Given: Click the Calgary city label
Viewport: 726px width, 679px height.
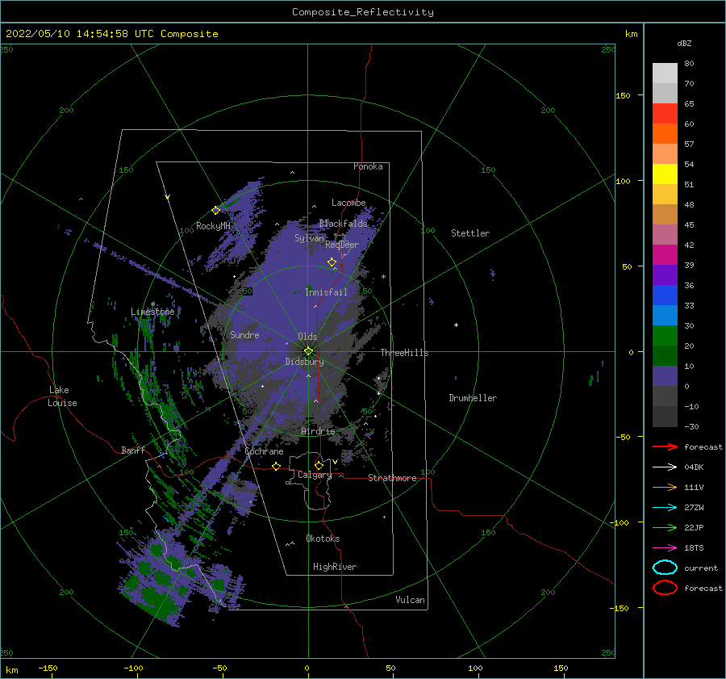Looking at the screenshot, I should click(315, 475).
